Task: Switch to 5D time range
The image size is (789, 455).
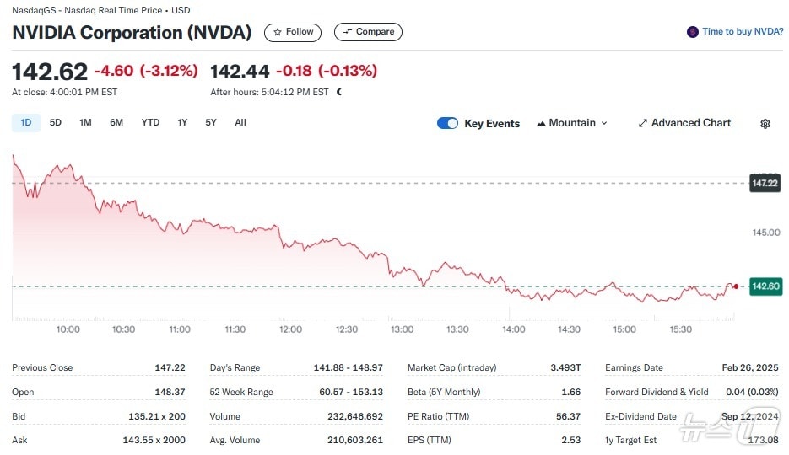Action: pyautogui.click(x=55, y=123)
